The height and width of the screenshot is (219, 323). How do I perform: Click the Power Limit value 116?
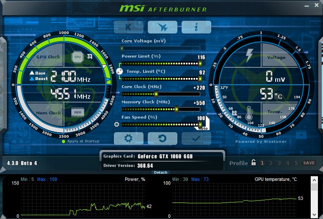coord(201,57)
